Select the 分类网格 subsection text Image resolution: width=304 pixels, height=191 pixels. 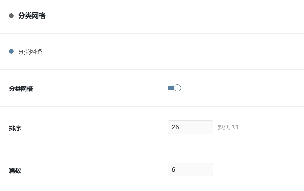tap(30, 51)
